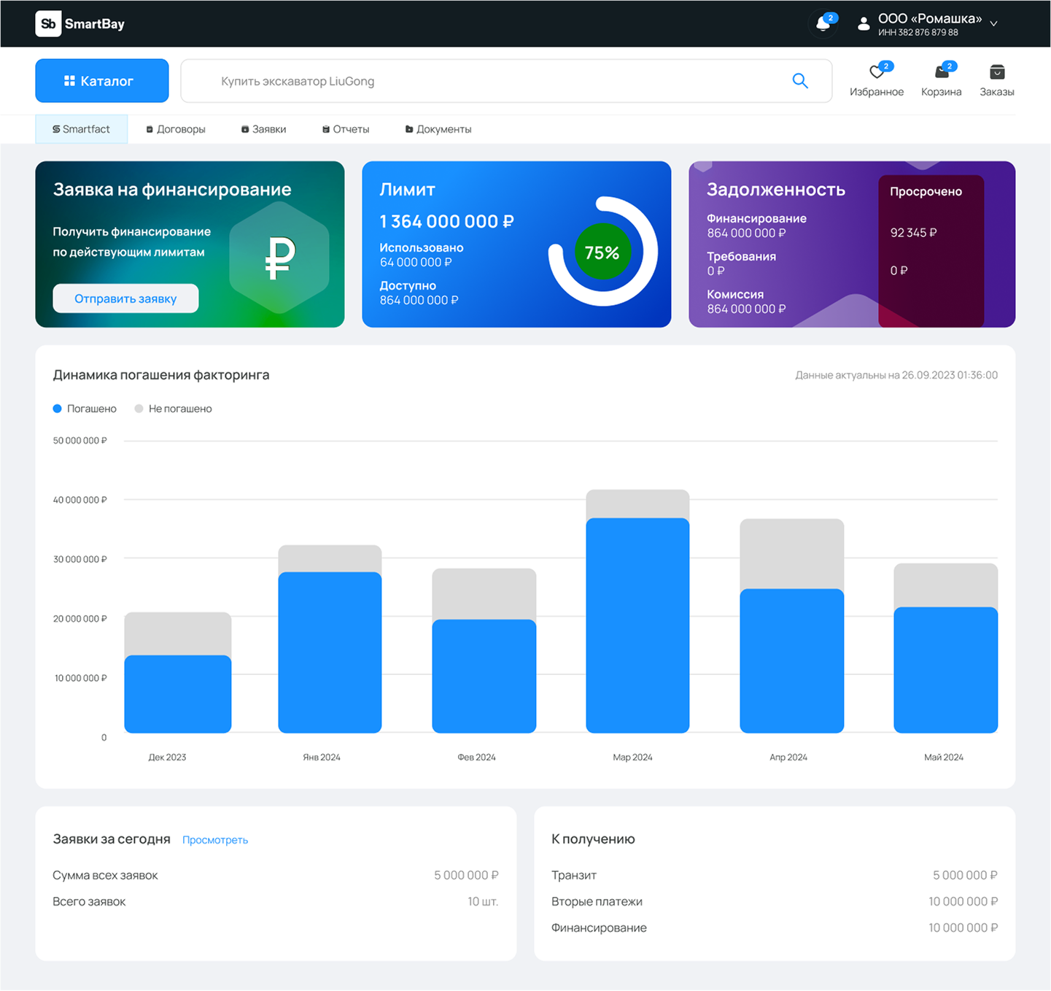
Task: Open the Заказы orders icon
Action: tap(997, 72)
